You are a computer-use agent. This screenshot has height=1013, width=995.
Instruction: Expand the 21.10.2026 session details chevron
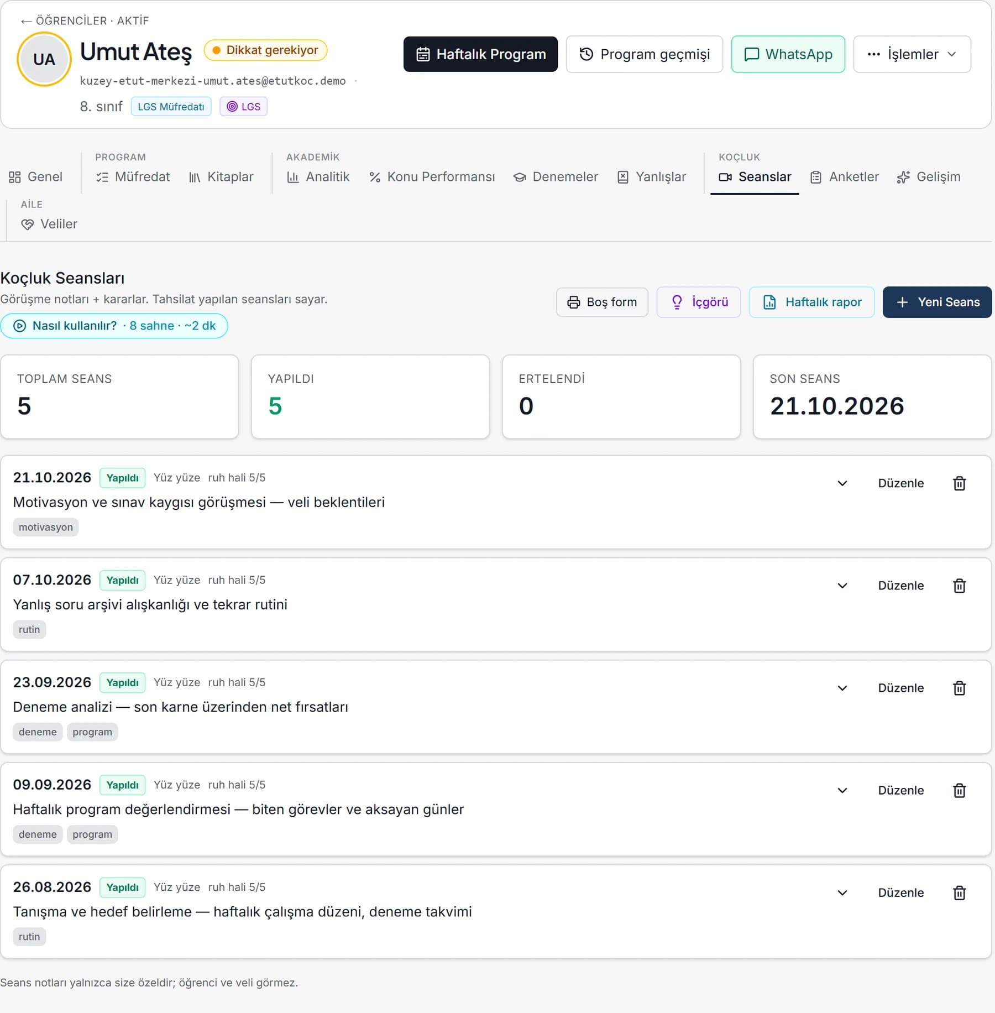point(842,483)
